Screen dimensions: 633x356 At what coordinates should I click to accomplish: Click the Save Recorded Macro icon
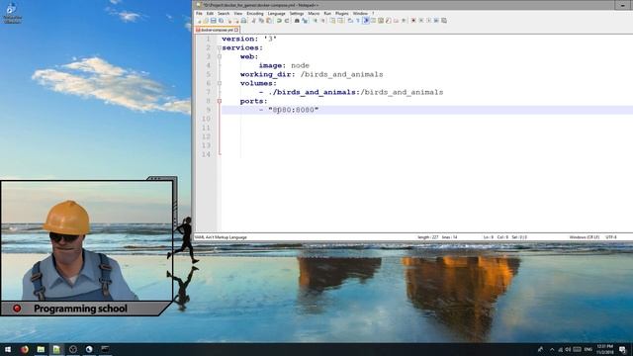444,21
